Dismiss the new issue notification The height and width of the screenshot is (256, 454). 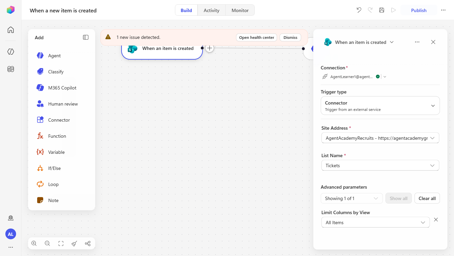[x=290, y=38]
